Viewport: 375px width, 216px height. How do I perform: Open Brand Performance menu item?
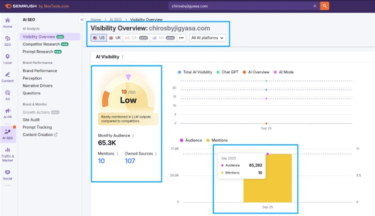(40, 71)
